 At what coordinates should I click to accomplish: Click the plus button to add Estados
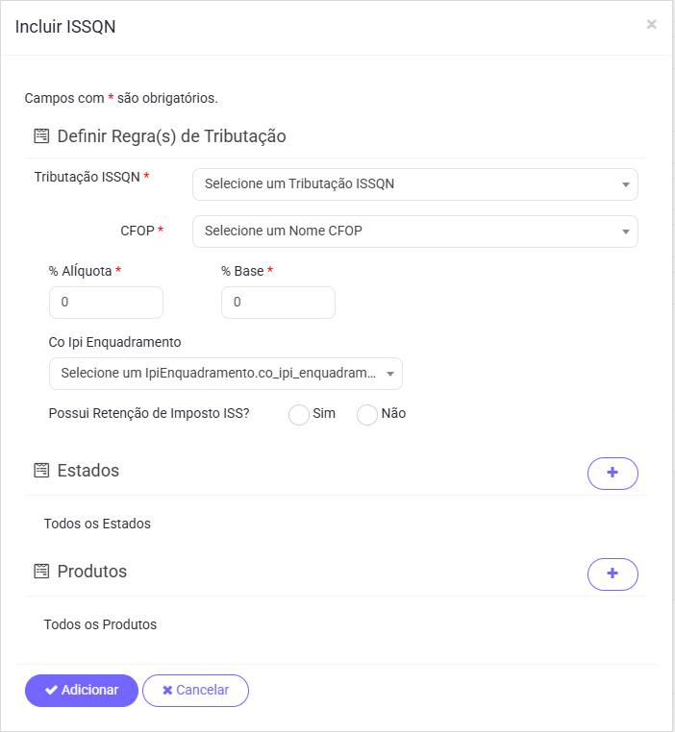pyautogui.click(x=612, y=474)
